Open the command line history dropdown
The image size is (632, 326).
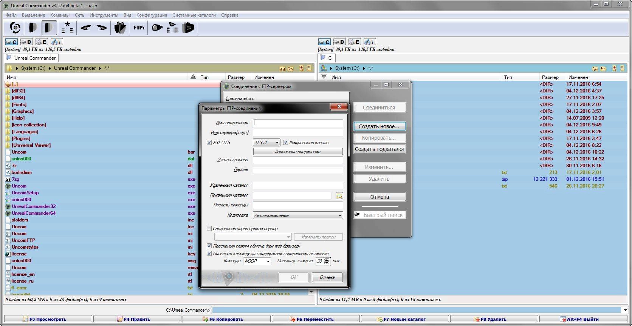(625, 310)
